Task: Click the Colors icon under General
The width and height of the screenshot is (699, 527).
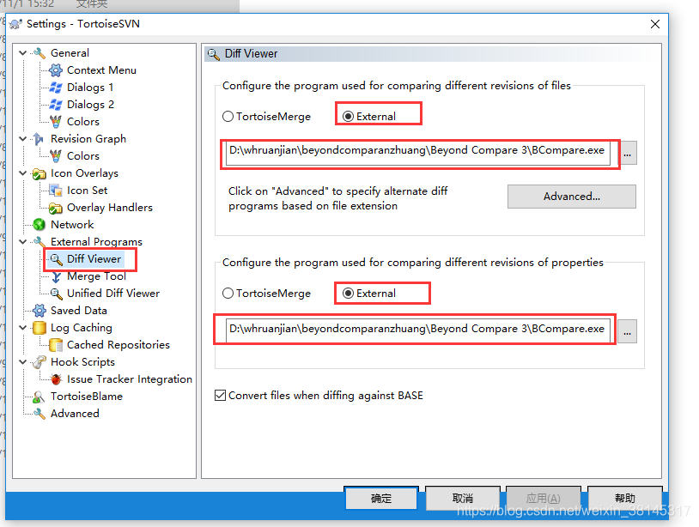Action: (56, 122)
